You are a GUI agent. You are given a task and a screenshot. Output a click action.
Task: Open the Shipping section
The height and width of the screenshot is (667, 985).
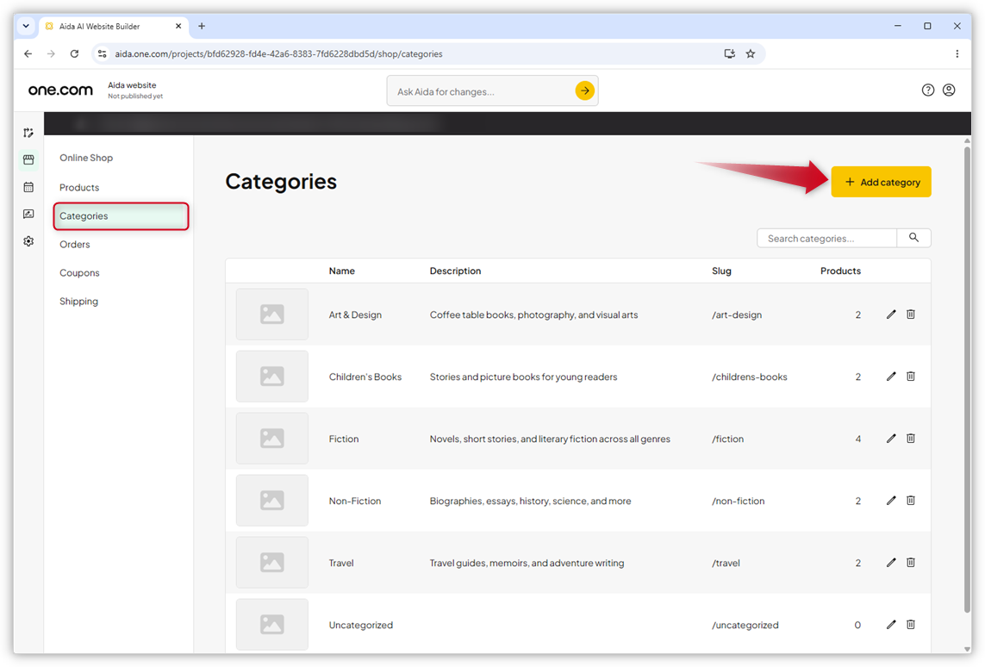click(x=78, y=302)
